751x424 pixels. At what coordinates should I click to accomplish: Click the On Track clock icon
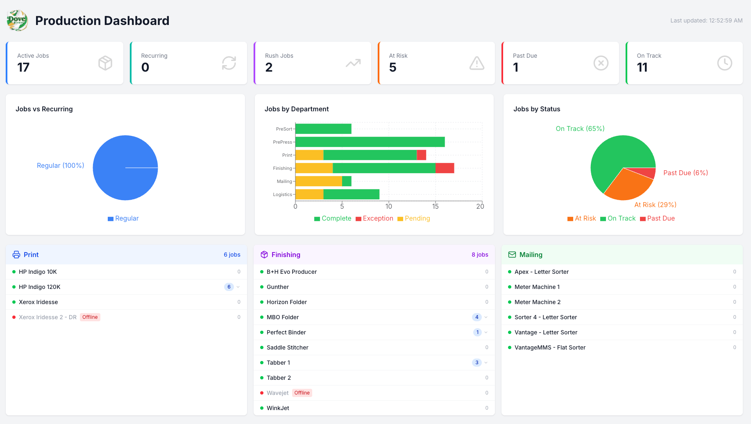click(725, 63)
